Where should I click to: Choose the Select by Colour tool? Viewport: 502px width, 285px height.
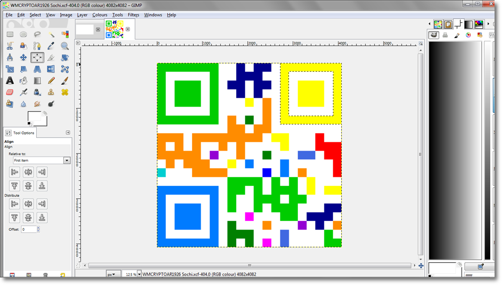65,34
